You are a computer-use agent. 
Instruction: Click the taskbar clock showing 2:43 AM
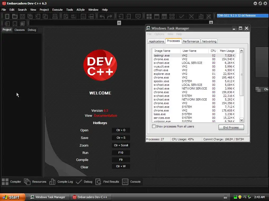259,197
